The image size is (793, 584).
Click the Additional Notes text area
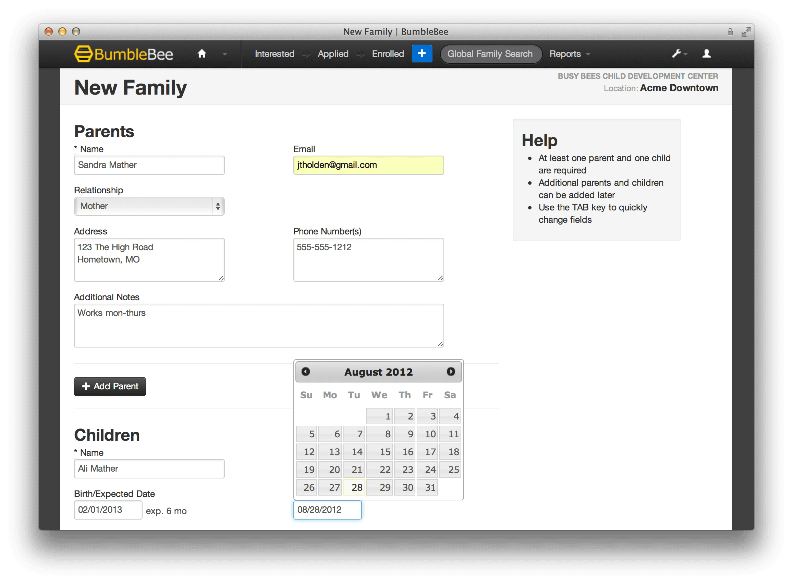click(259, 325)
